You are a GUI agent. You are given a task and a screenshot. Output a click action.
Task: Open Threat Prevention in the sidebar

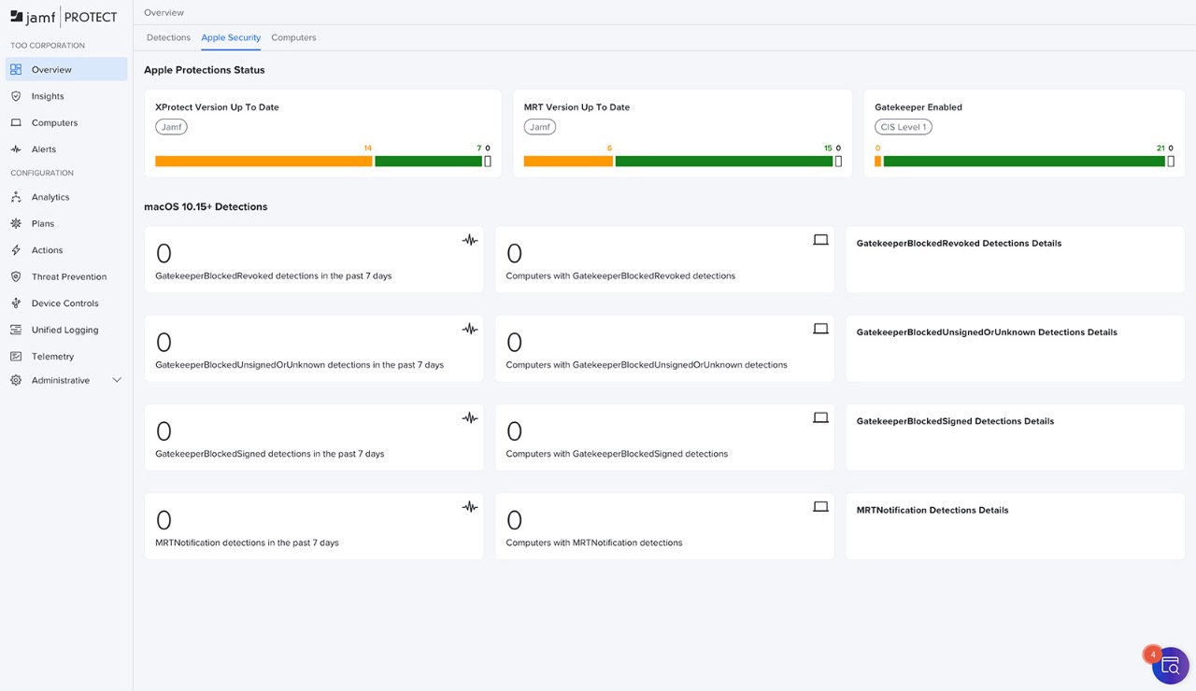69,277
